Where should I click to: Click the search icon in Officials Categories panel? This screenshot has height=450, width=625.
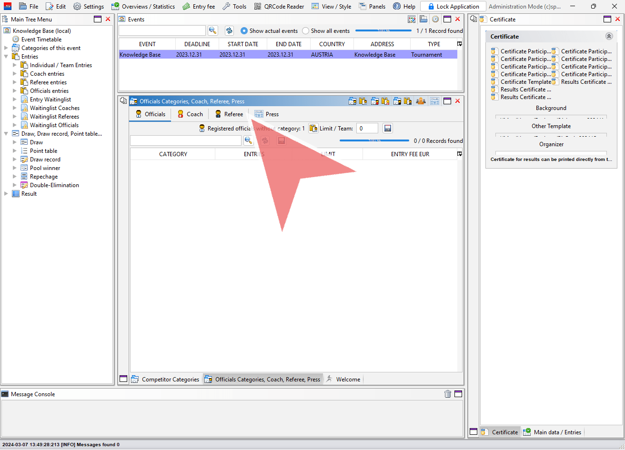click(248, 140)
